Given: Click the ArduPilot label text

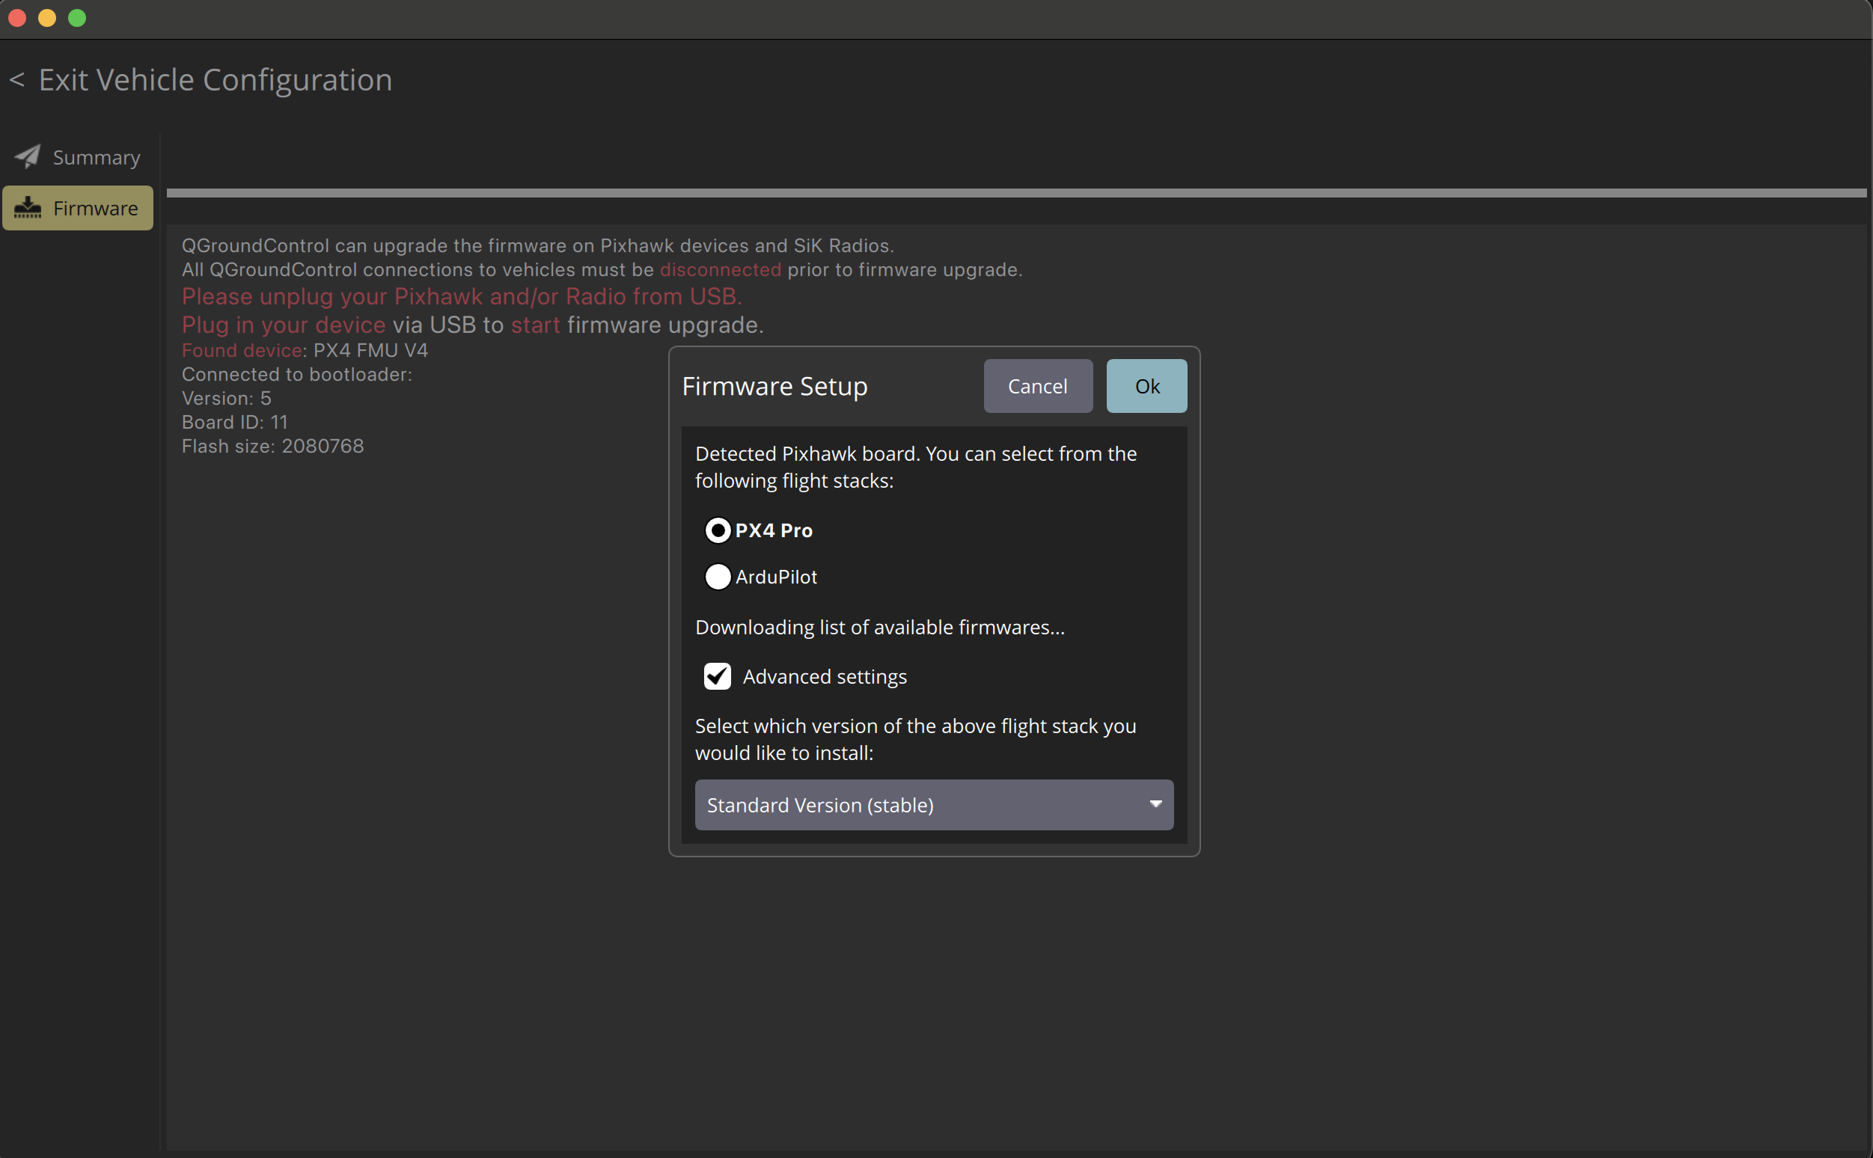Looking at the screenshot, I should (x=776, y=577).
